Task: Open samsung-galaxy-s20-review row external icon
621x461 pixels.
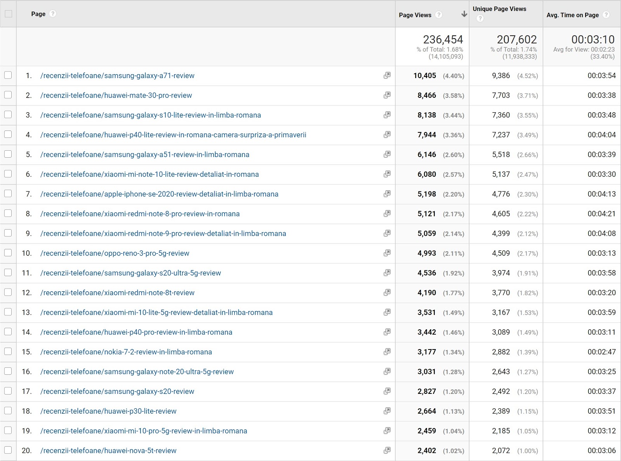Action: [x=387, y=391]
